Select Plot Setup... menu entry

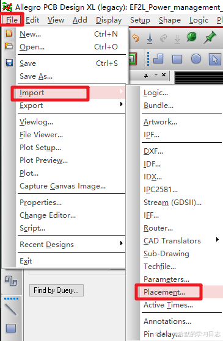pyautogui.click(x=71, y=148)
